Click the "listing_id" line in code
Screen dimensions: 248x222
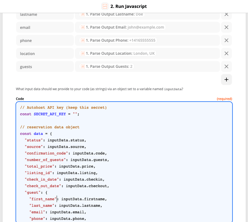click(61, 173)
